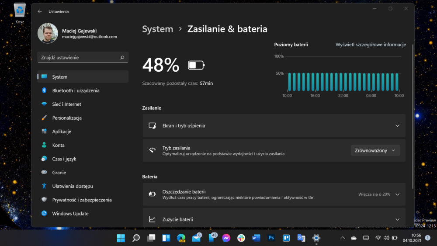Click the battery level icon beside 48%
Screen dimensions: 437x246
point(196,65)
